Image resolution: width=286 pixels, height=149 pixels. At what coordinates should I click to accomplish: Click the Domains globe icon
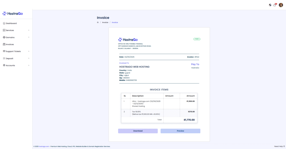4,37
